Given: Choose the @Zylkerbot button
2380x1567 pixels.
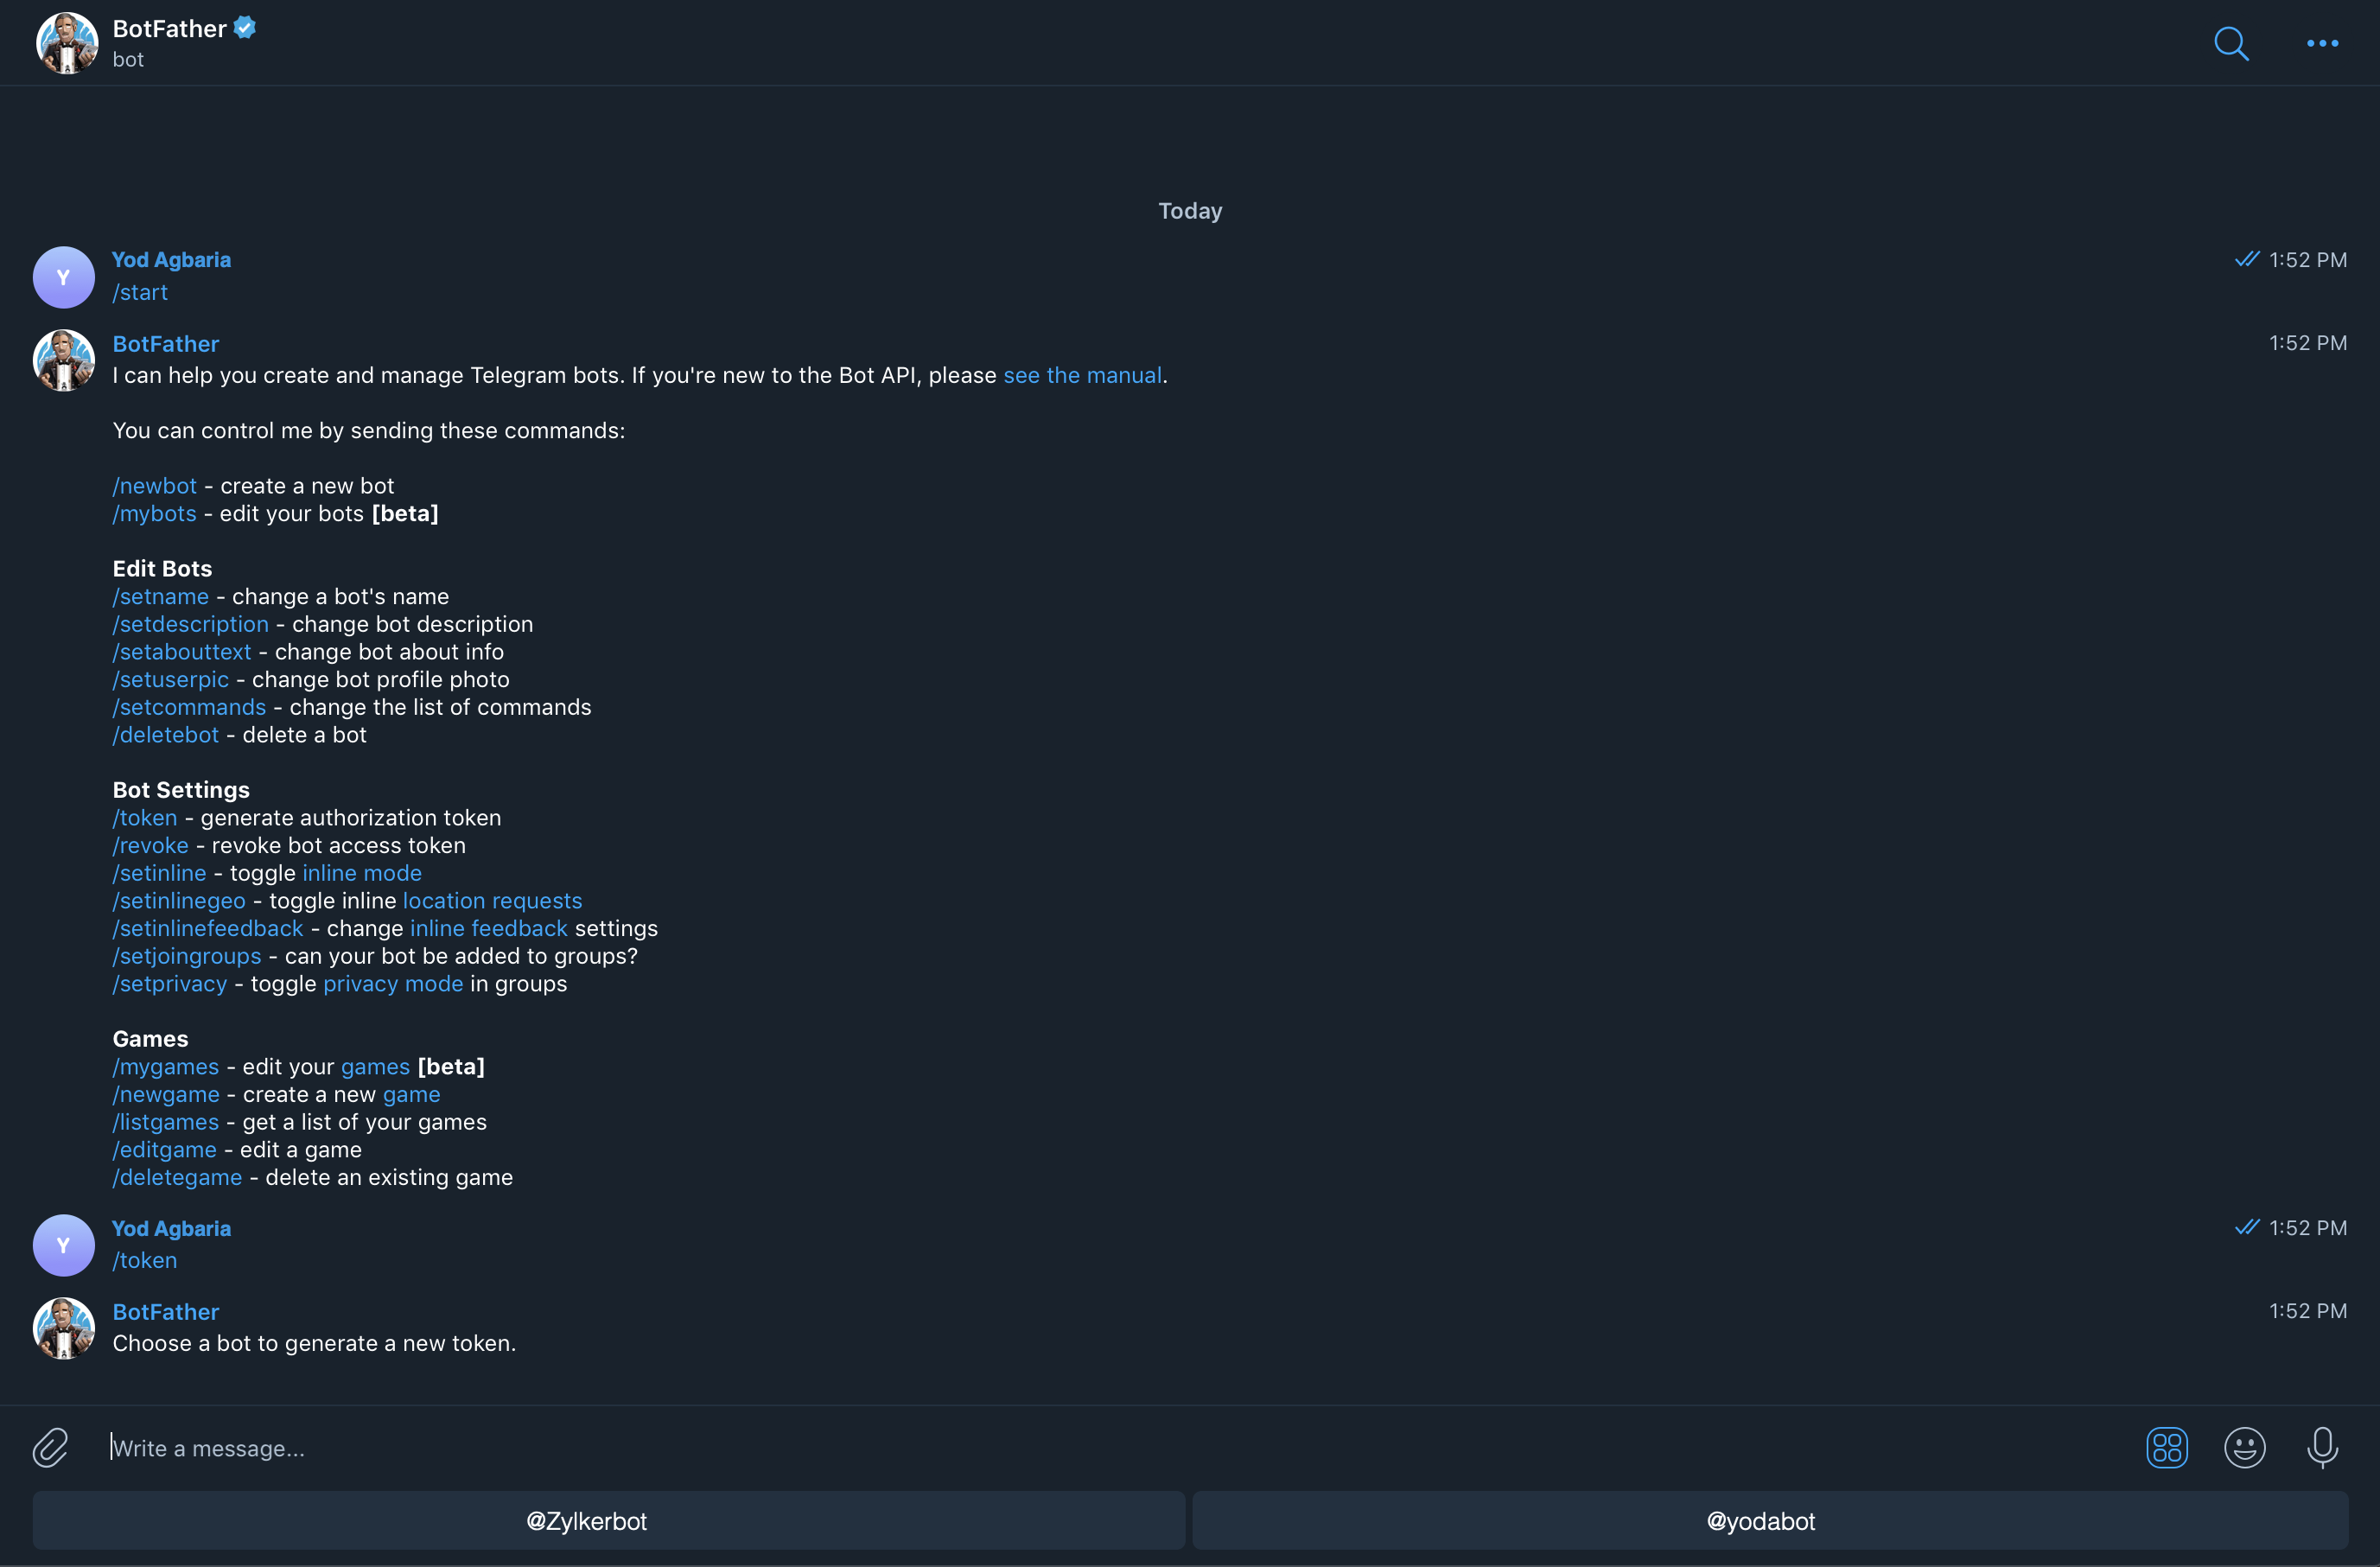Looking at the screenshot, I should point(609,1521).
